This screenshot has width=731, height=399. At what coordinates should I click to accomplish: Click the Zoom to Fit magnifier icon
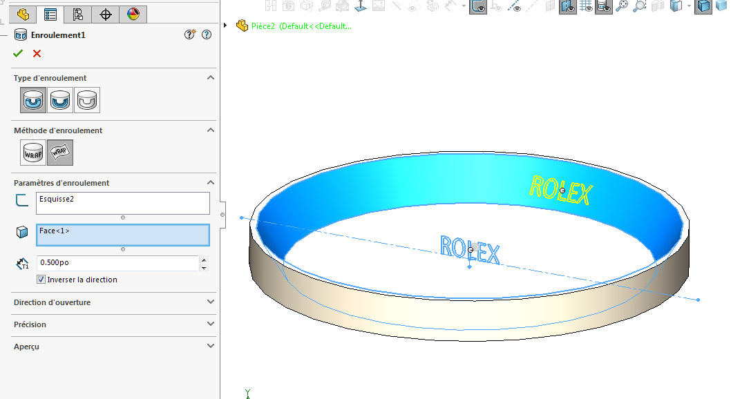(621, 6)
